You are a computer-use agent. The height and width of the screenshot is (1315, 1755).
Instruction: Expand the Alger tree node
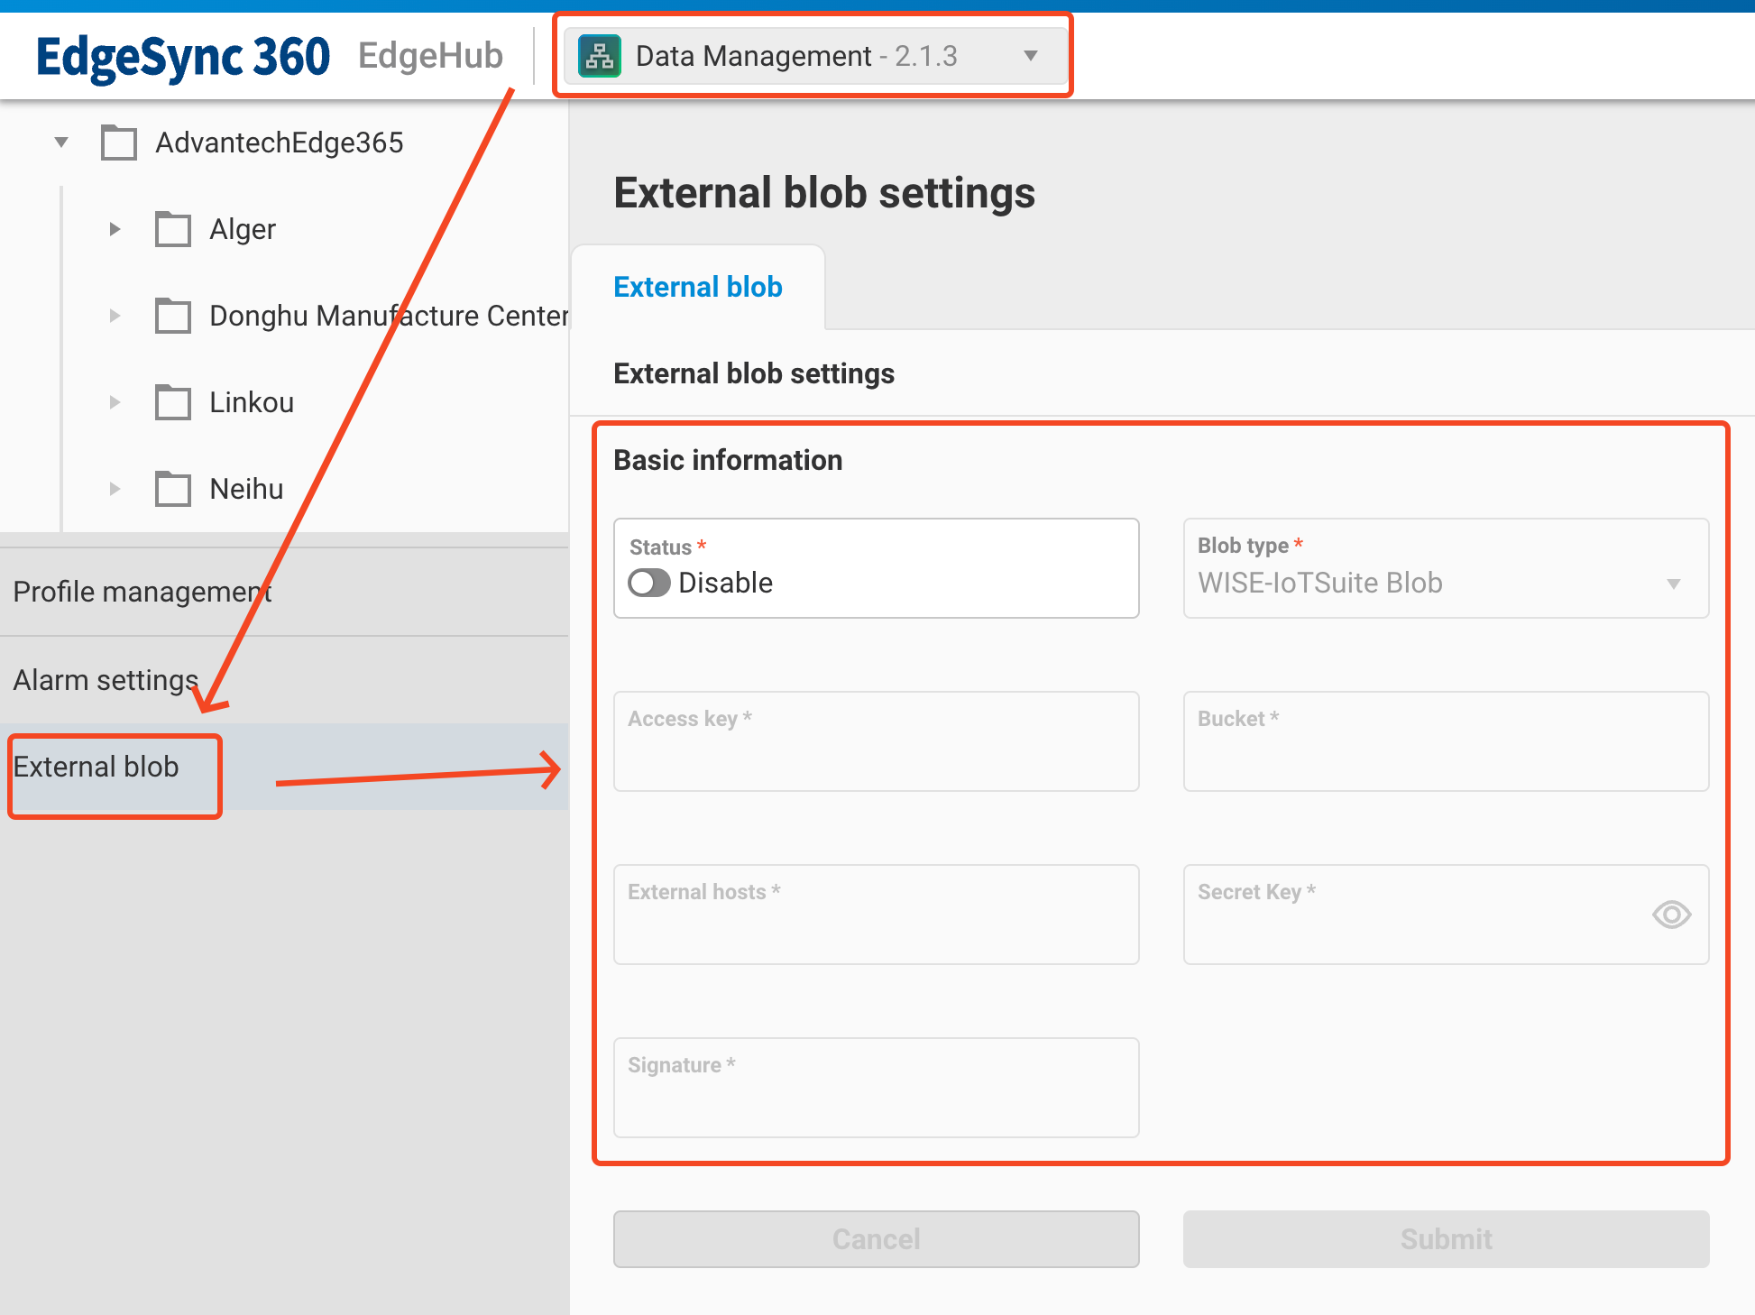click(x=115, y=229)
